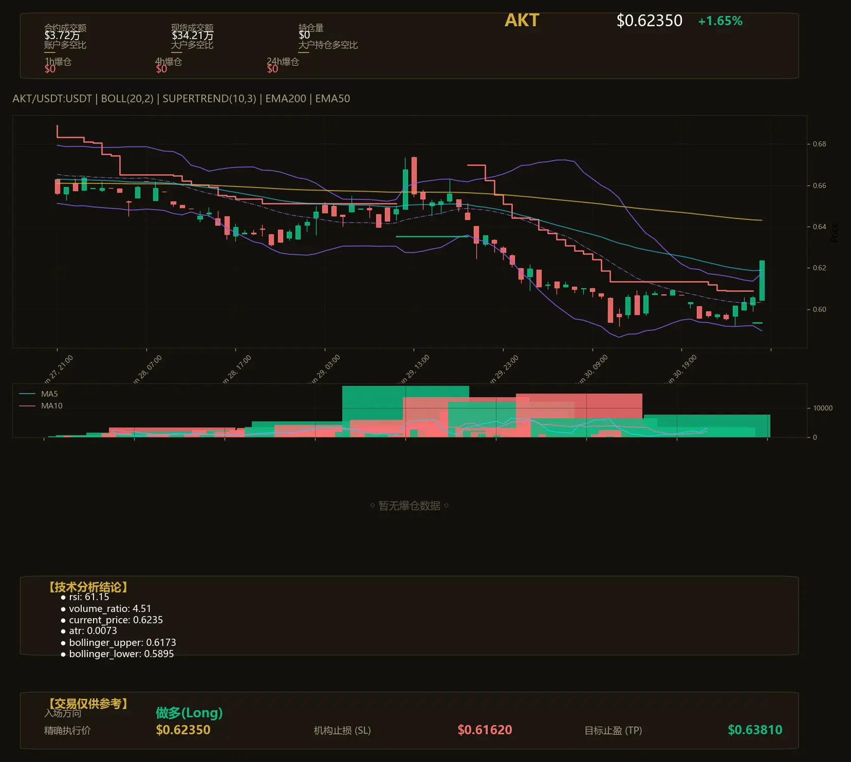Click the 10000 volume axis label
851x762 pixels.
[822, 408]
